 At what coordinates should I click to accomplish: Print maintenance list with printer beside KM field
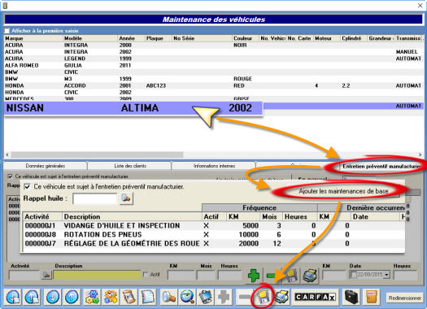click(x=310, y=275)
